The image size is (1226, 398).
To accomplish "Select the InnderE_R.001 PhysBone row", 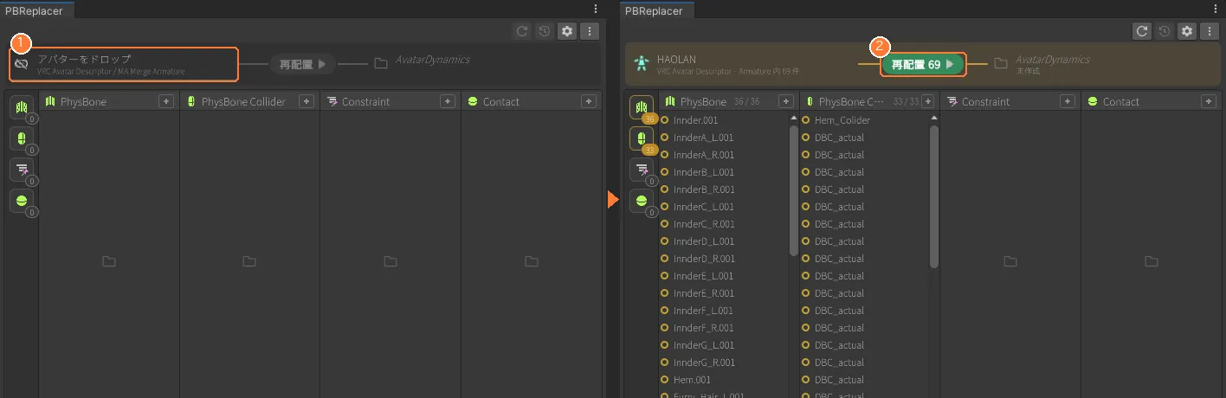I will [x=724, y=293].
